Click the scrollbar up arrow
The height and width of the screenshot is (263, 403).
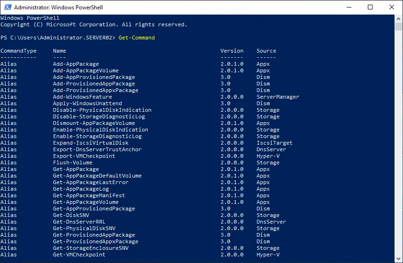pos(399,18)
